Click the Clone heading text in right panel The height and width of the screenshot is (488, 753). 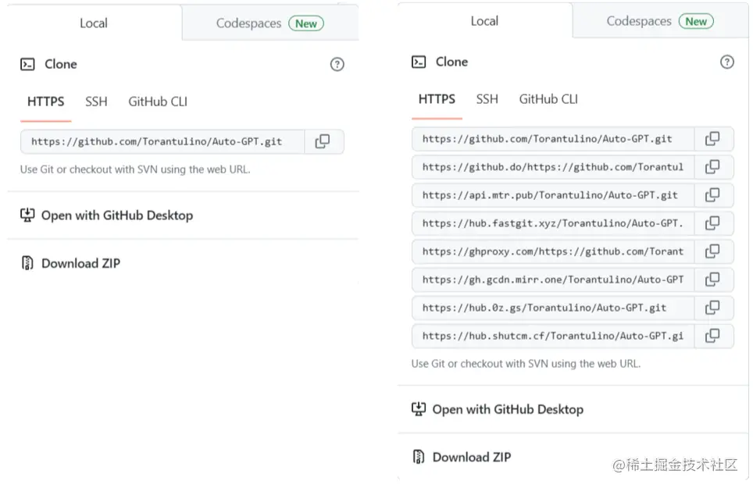[x=451, y=62]
